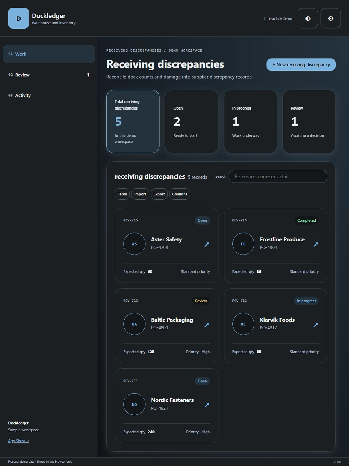Click Priority · High on Nordic Fasteners card
Viewport: 349px width, 466px height.
pos(198,432)
